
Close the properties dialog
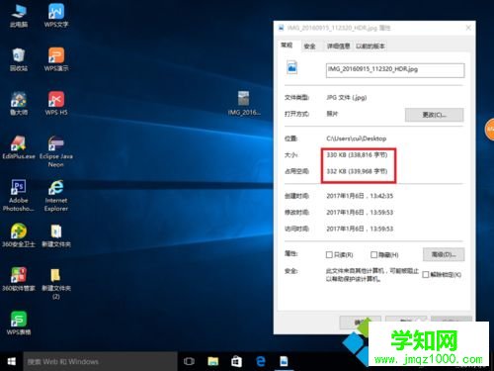(468, 28)
